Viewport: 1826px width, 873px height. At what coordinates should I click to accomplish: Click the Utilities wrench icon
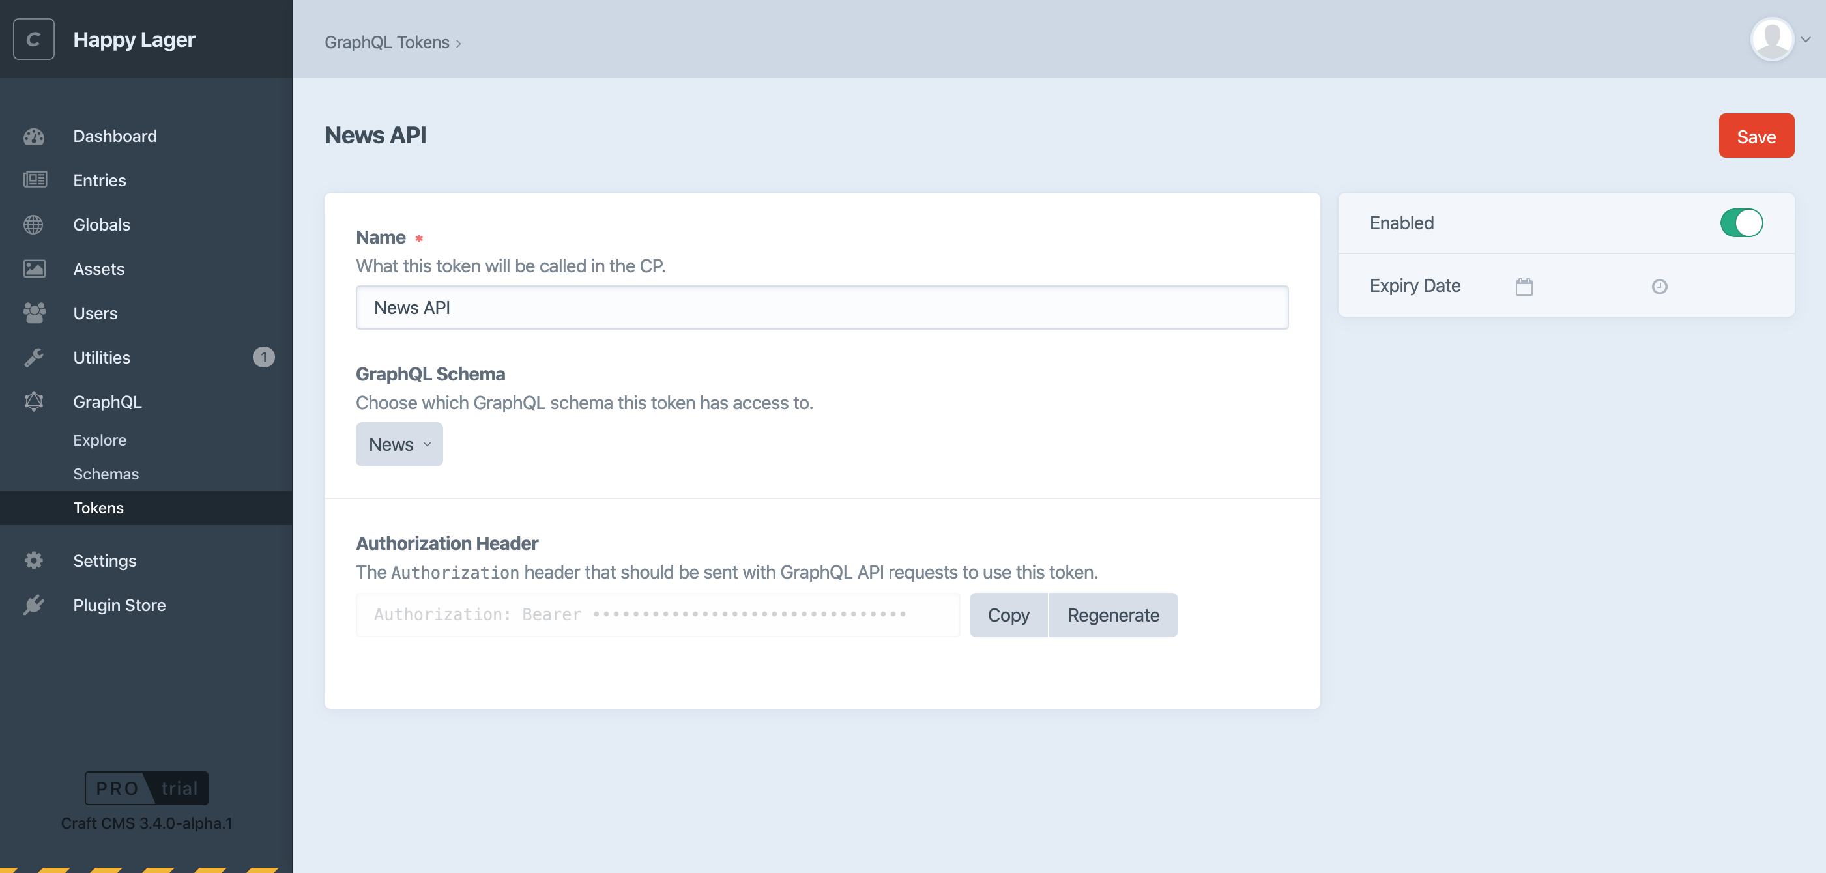pyautogui.click(x=33, y=357)
